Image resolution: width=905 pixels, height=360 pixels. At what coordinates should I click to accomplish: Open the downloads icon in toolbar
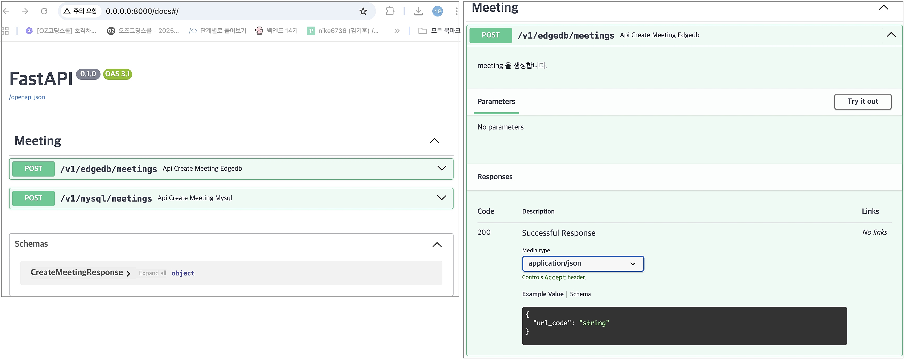418,11
